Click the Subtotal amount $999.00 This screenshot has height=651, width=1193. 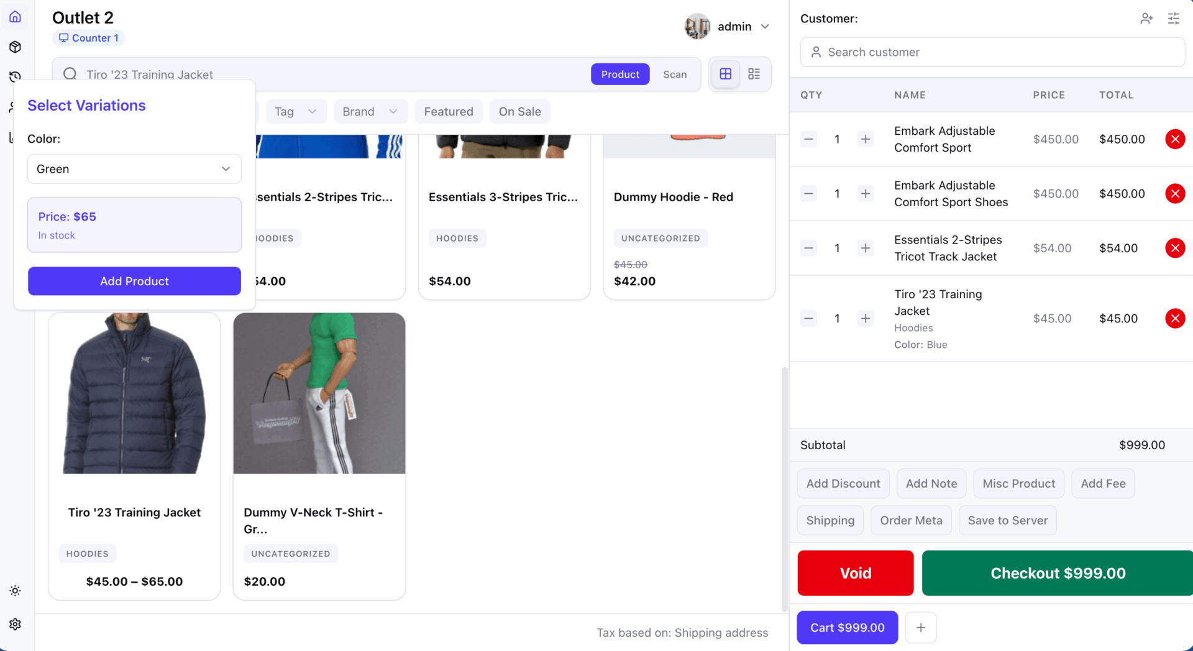click(1142, 445)
